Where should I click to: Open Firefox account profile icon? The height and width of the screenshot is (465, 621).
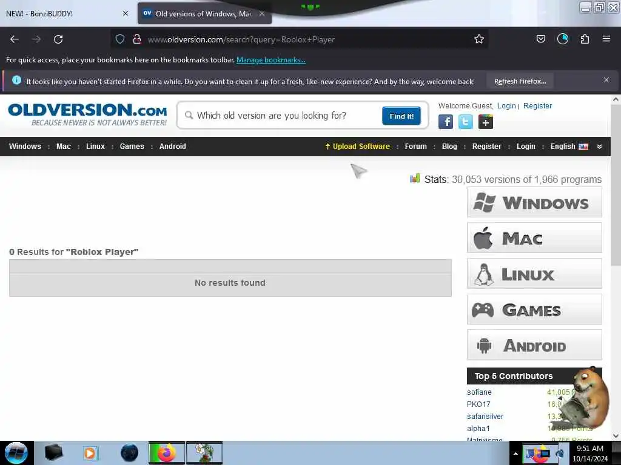pos(563,39)
